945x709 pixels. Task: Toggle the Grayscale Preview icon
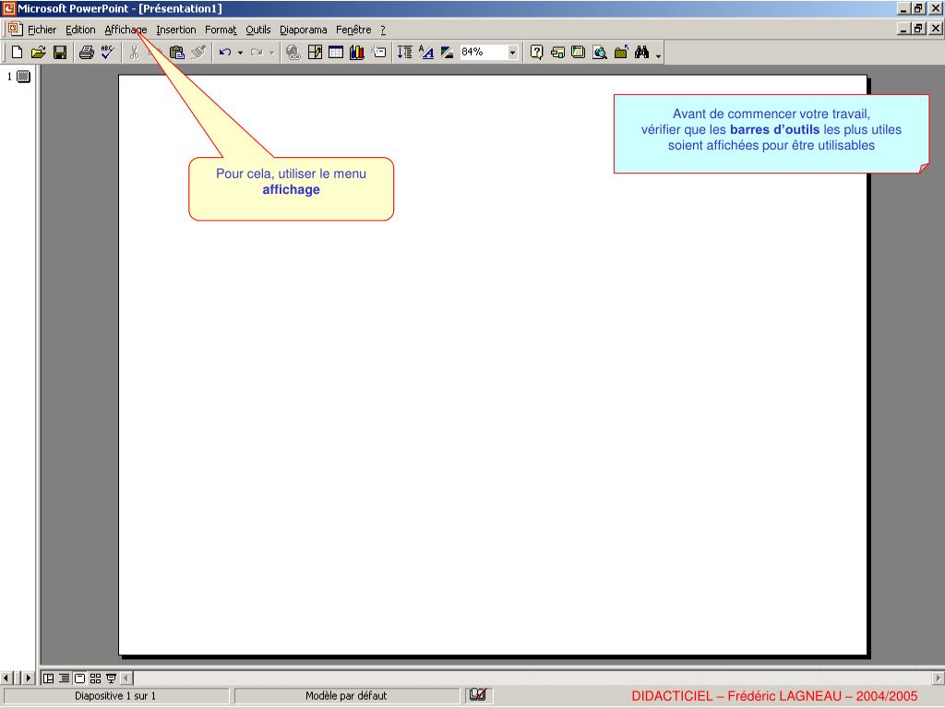[x=447, y=53]
